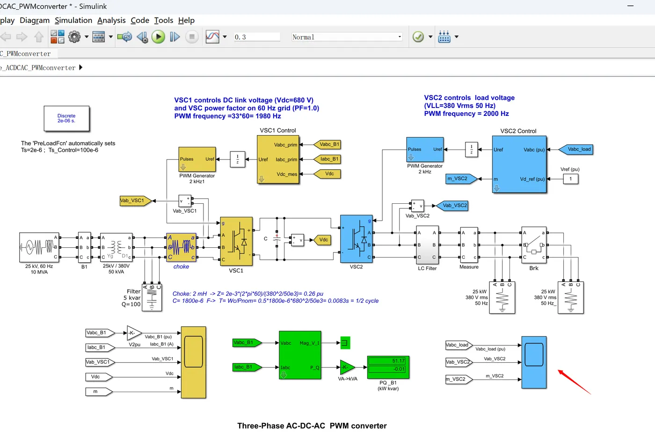This screenshot has width=655, height=437.
Task: Open the Library Browser icon
Action: [x=58, y=37]
